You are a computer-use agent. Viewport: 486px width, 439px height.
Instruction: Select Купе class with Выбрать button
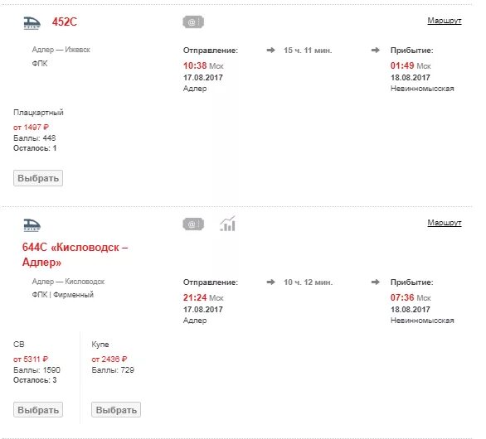click(x=116, y=409)
